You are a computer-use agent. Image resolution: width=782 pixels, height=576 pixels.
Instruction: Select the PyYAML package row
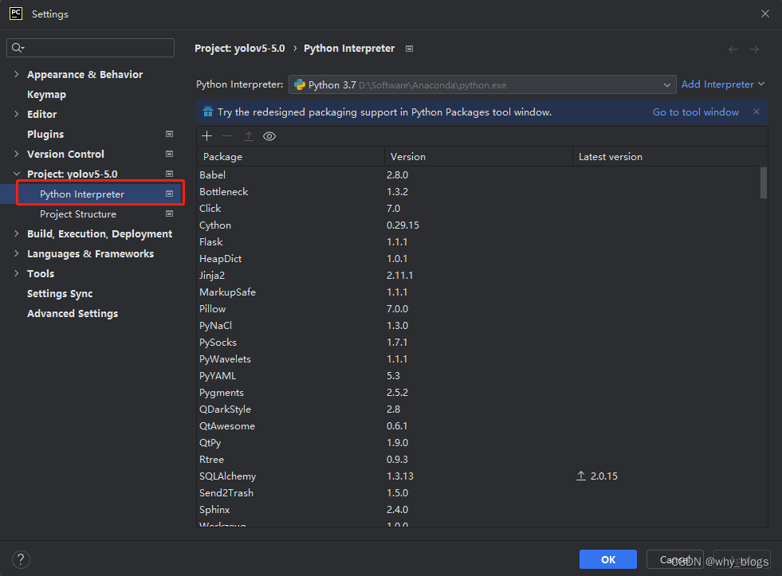click(x=478, y=376)
